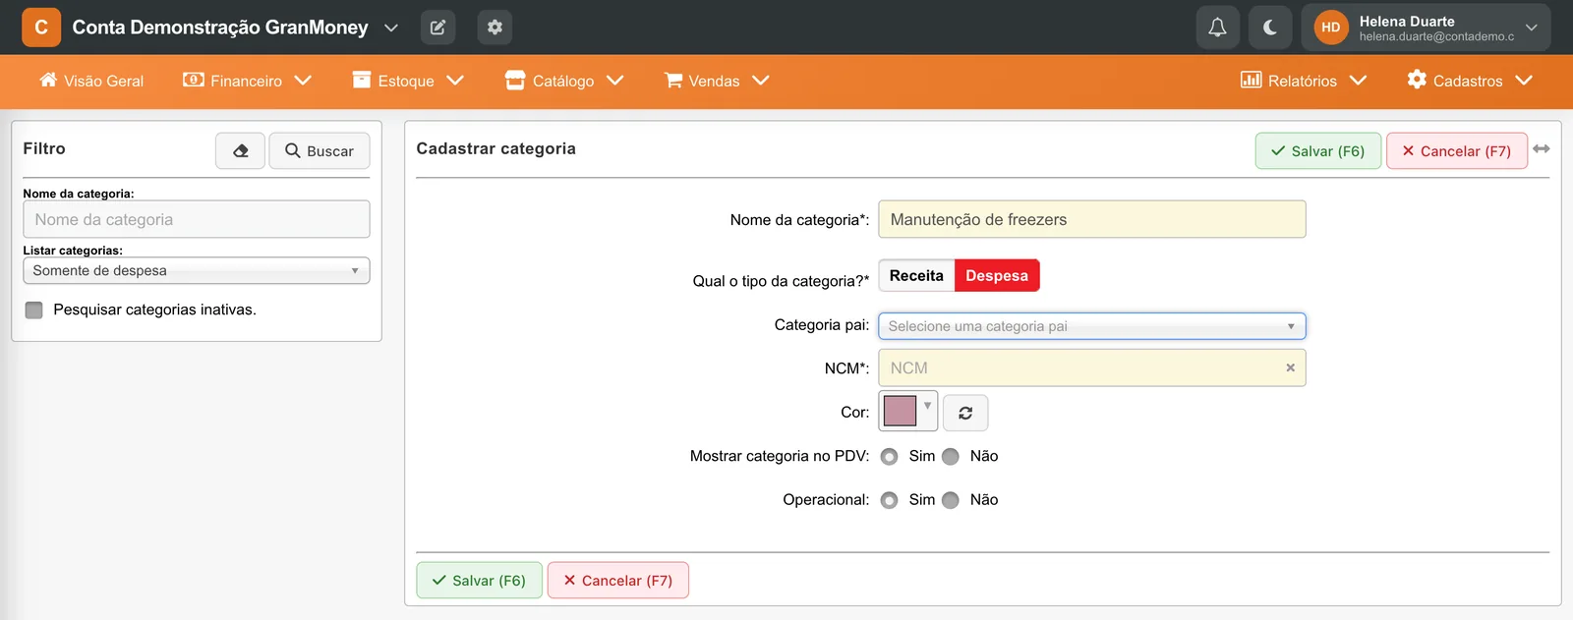Screen dimensions: 1573x620
Task: Click top Cancelar (F7) button
Action: tap(1457, 150)
